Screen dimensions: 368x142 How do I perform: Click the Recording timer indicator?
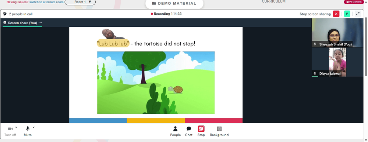pos(166,14)
